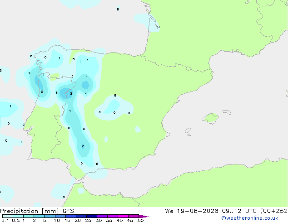Click the 40 mm magenta legend swatch
This screenshot has height=222, width=288.
pos(123,216)
